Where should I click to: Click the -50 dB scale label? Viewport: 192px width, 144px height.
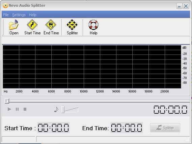[x=185, y=68]
